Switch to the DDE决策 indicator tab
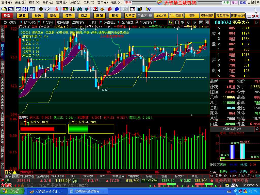 pyautogui.click(x=88, y=176)
